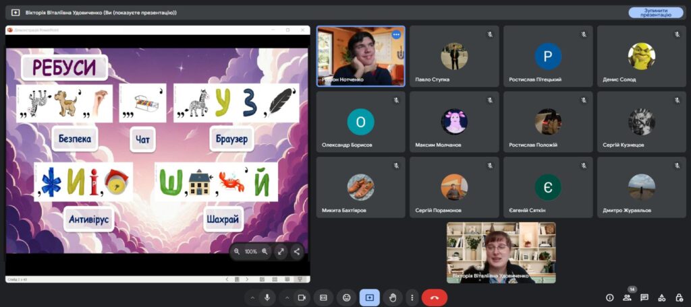
Task: Send an emoji reaction
Action: [x=347, y=298]
